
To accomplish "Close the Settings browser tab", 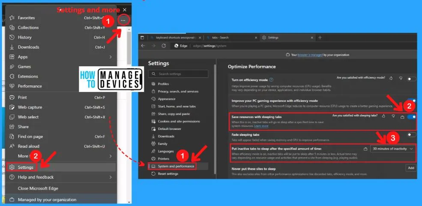I will point(311,38).
